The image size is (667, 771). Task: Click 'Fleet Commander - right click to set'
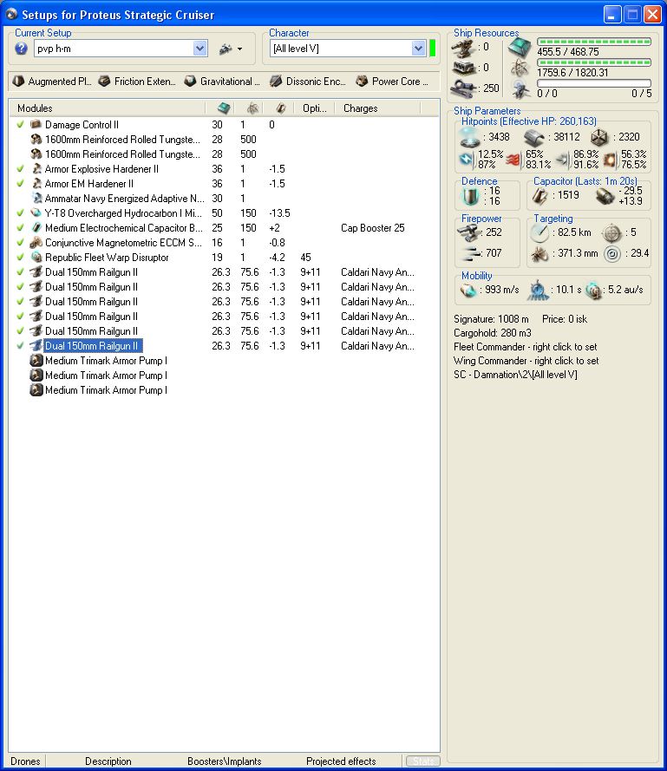click(x=525, y=347)
